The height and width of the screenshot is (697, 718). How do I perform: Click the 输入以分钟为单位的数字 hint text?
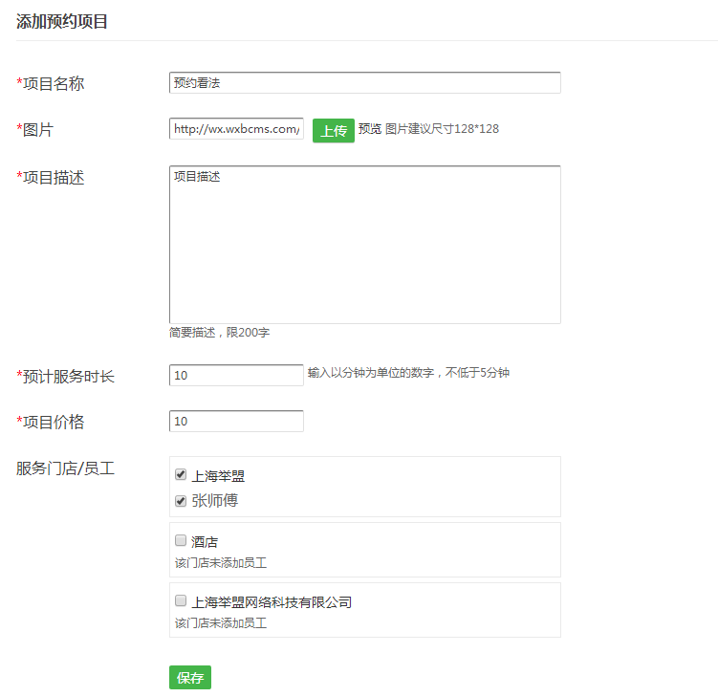(408, 373)
